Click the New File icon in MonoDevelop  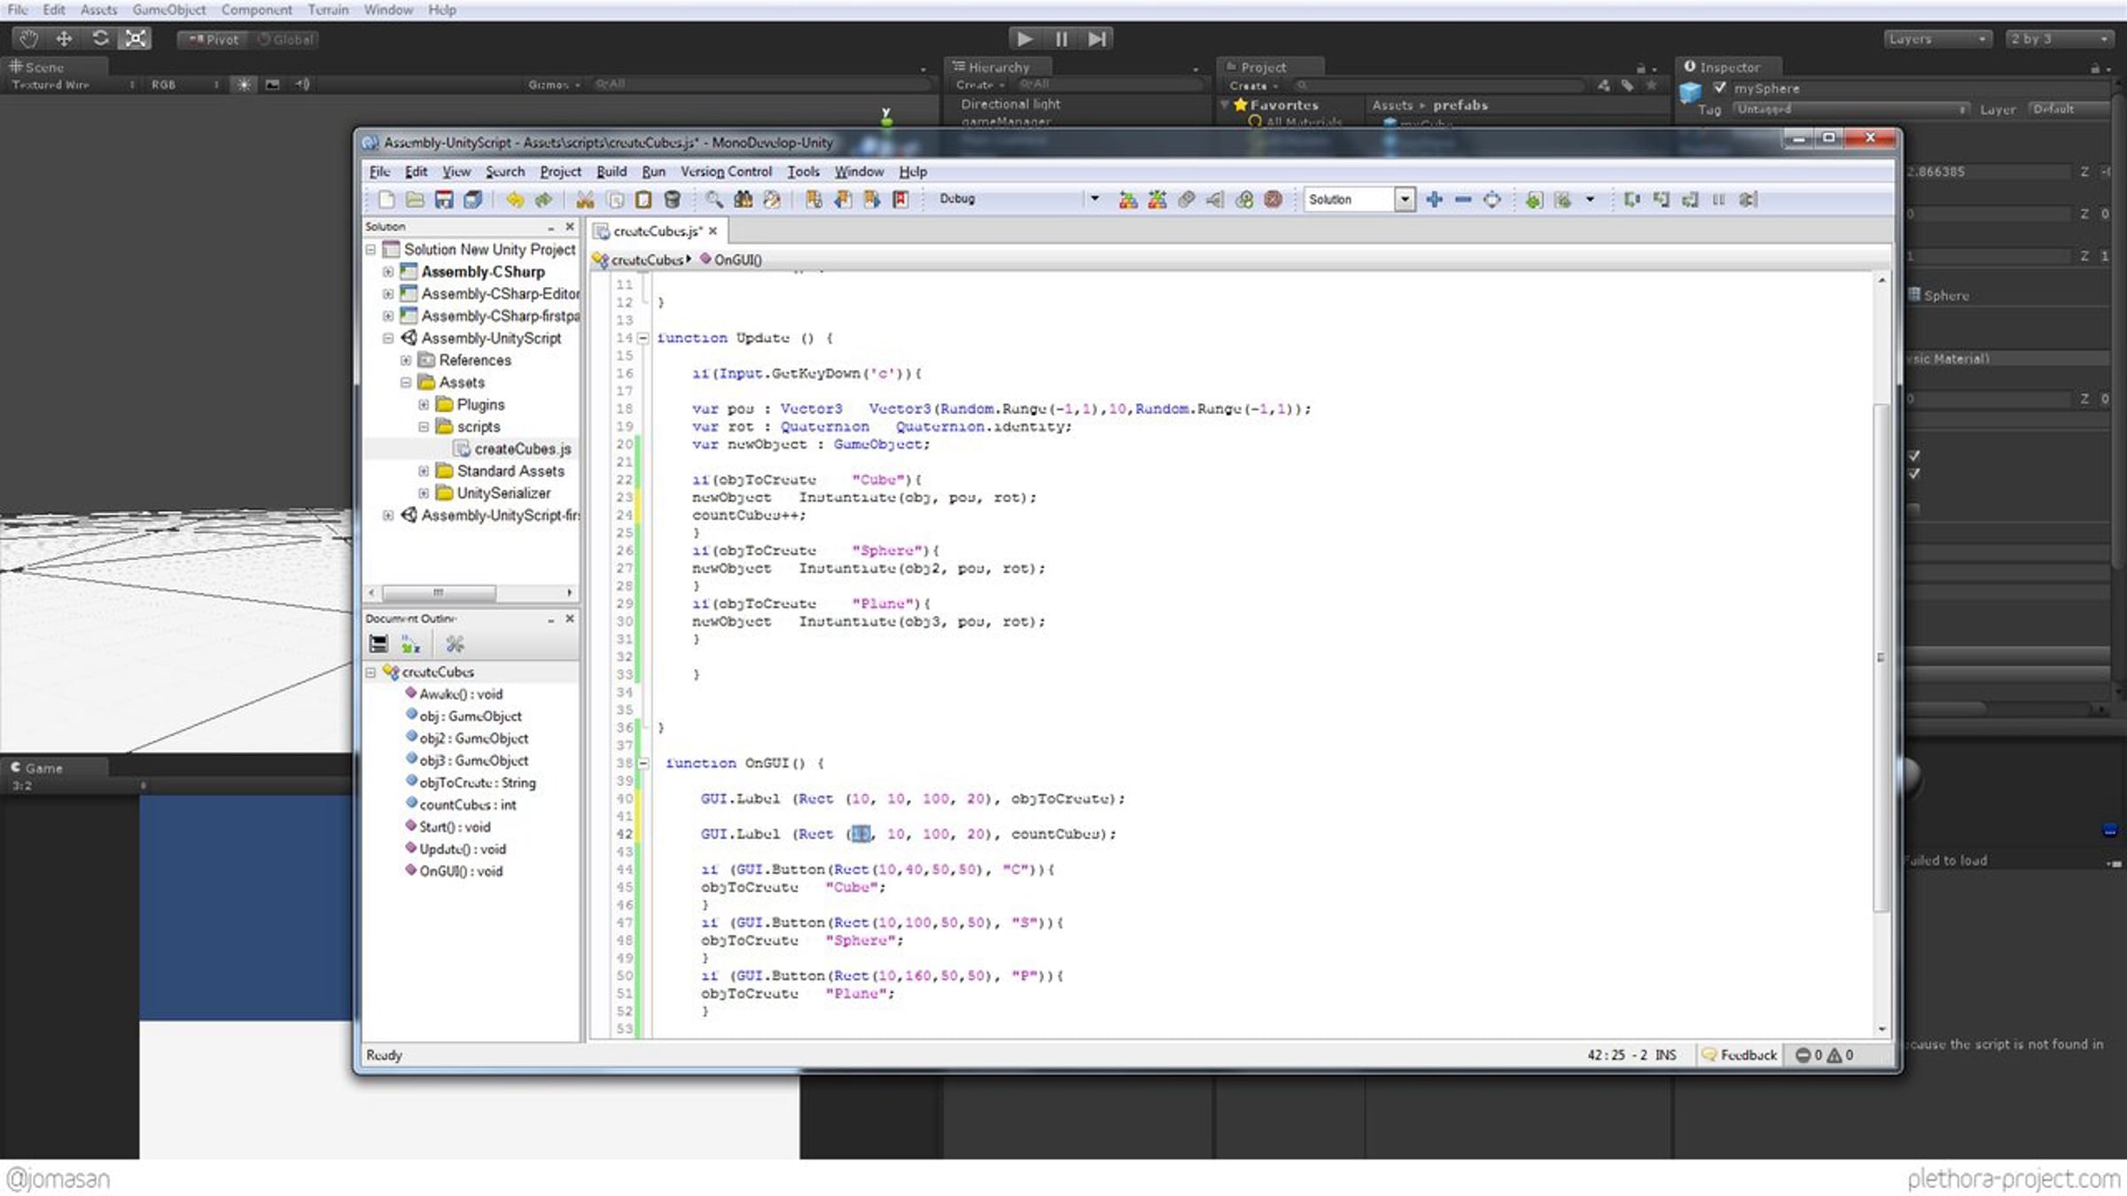(x=386, y=199)
